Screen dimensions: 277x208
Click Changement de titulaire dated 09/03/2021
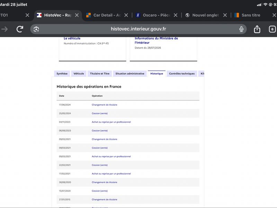point(105,139)
